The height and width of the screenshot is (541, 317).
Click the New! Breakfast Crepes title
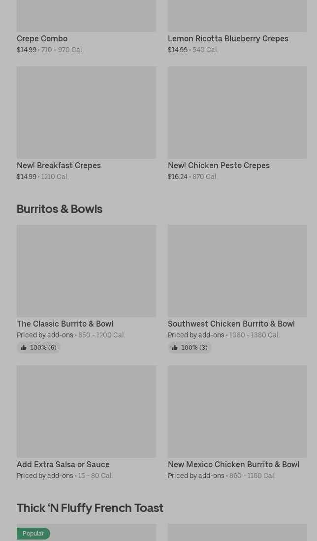[59, 165]
